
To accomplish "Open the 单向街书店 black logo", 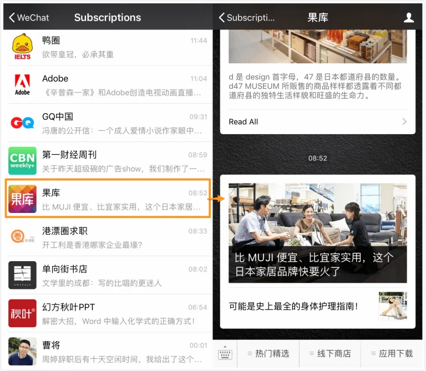I will [x=22, y=275].
